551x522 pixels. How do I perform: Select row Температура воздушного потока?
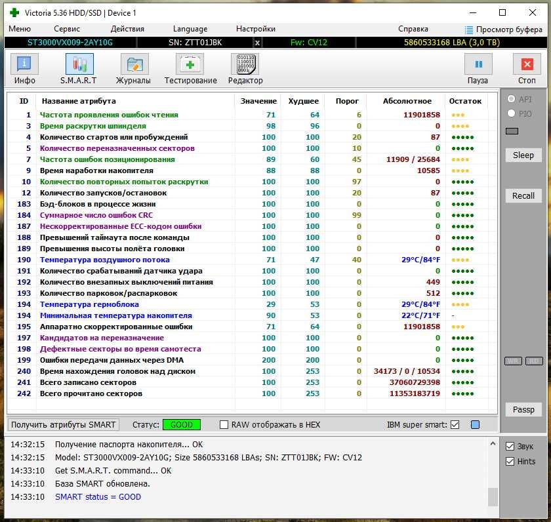pos(252,260)
